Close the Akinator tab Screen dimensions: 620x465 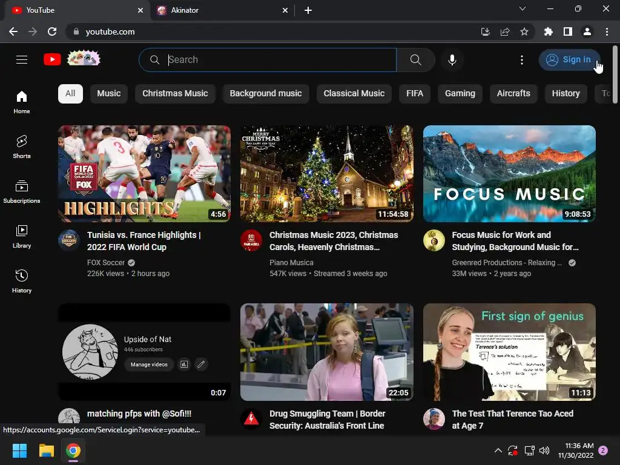(285, 10)
